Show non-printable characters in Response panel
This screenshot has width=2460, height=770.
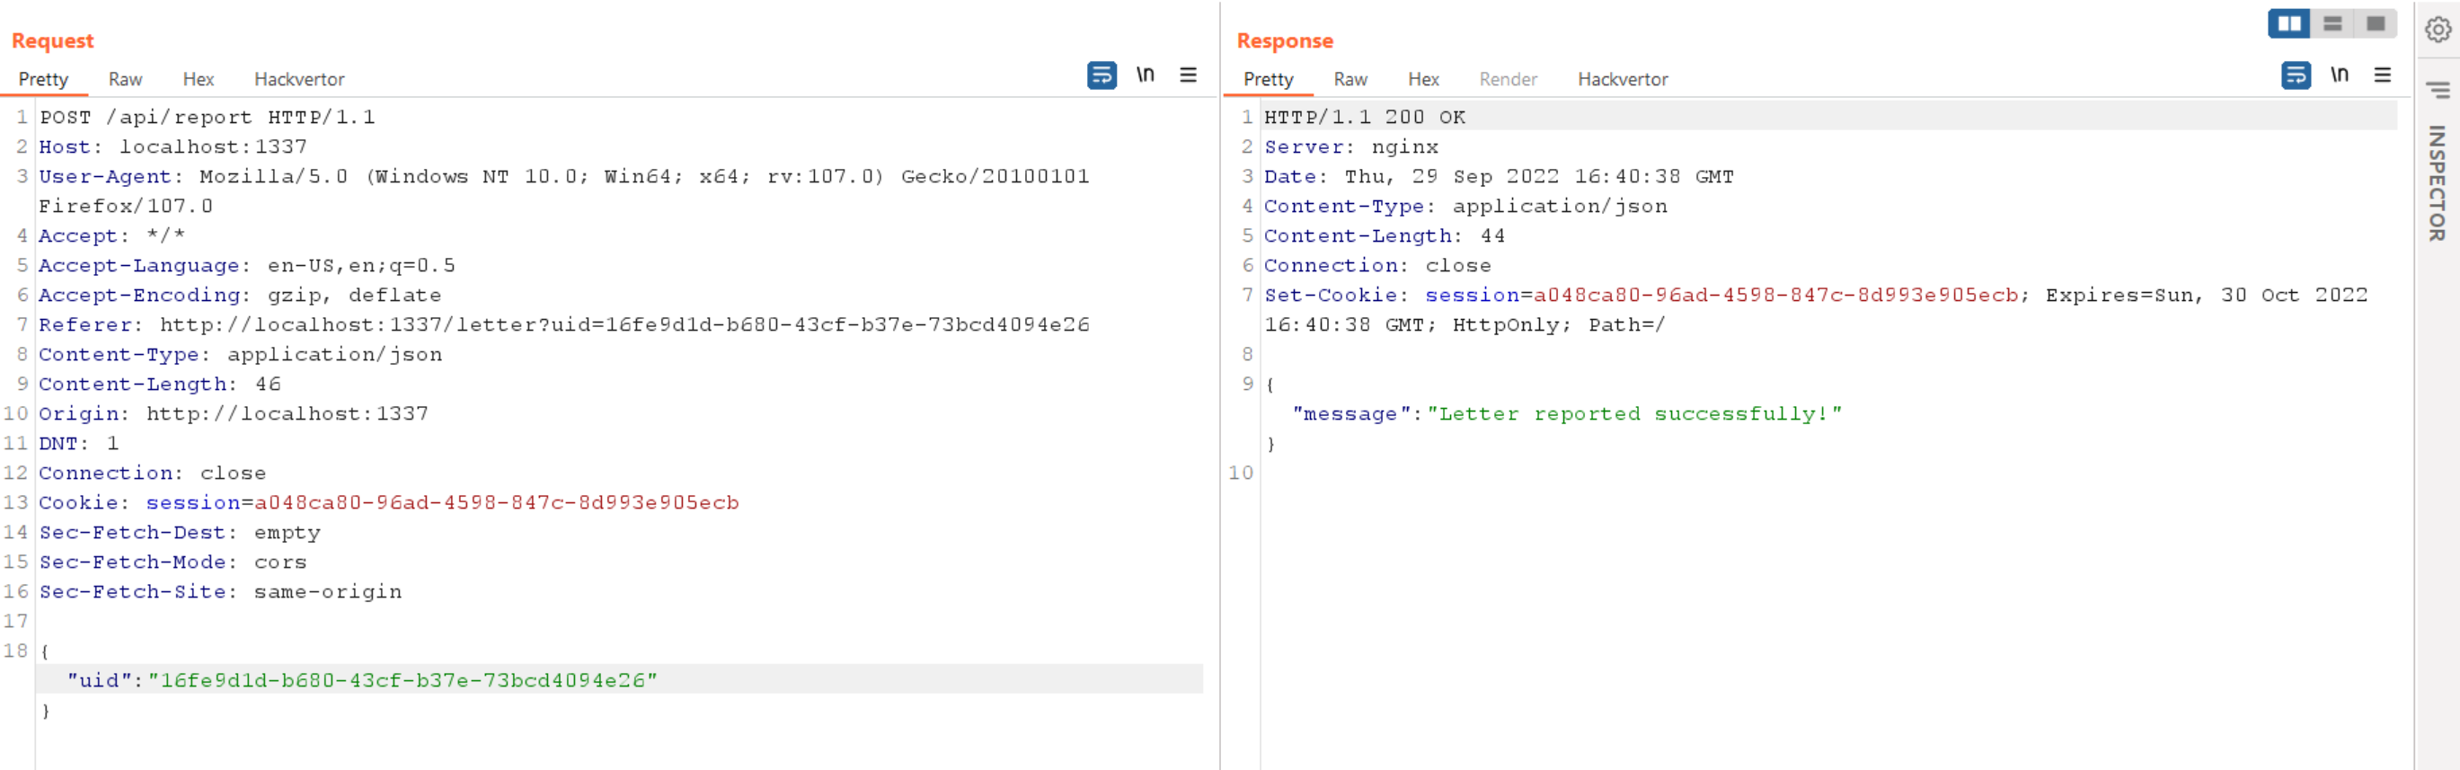[x=2339, y=75]
